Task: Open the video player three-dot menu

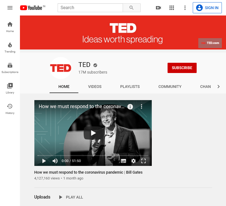Action: (142, 106)
